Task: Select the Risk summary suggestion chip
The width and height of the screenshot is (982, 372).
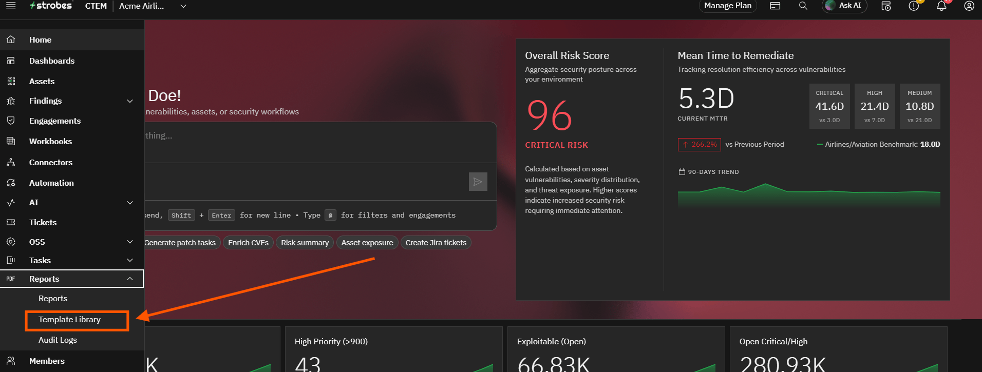Action: click(305, 243)
